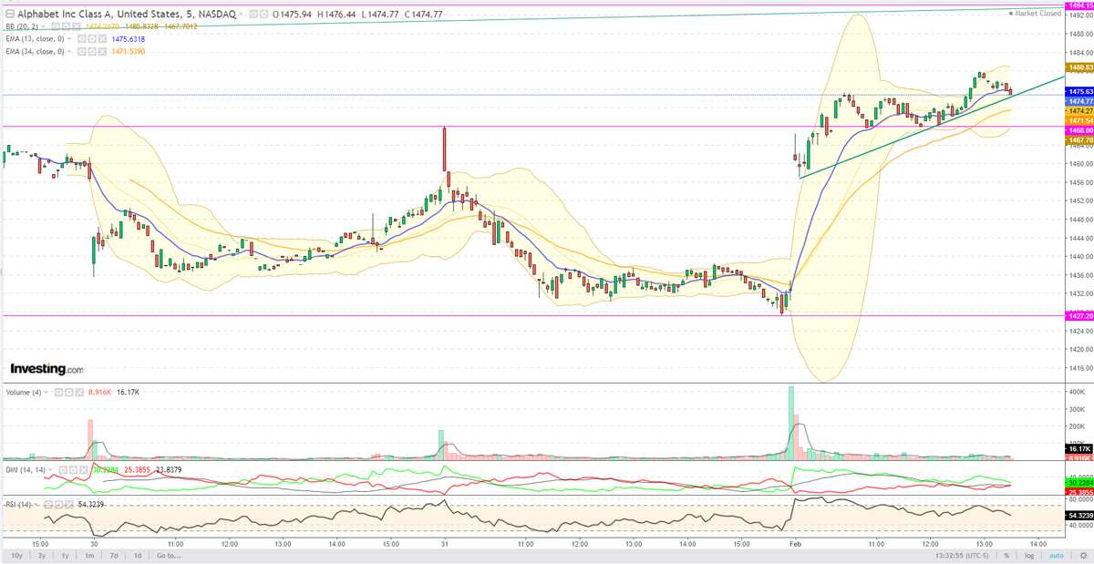Collapse the chart legend with the minus icon

coord(10,14)
